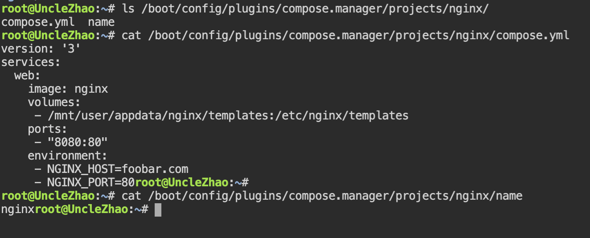590x238 pixels.
Task: Click the 'cat' command reading compose.yml
Action: (345, 35)
